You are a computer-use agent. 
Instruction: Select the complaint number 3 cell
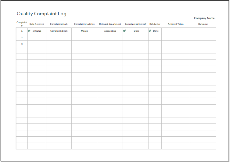(22, 44)
